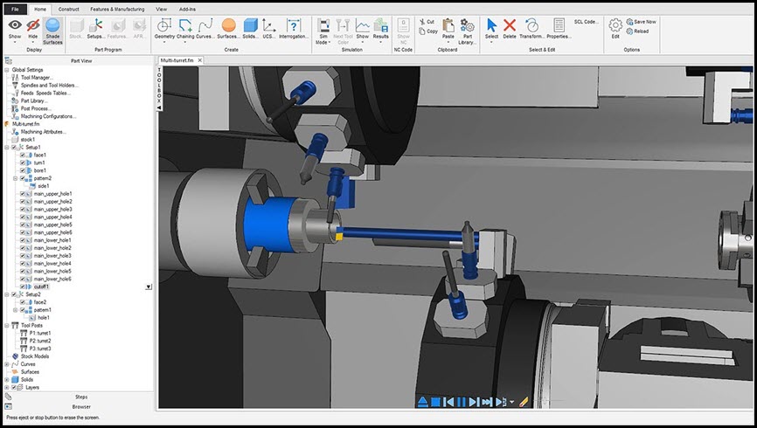Click the Stock Models tree item
This screenshot has width=757, height=428.
click(35, 356)
